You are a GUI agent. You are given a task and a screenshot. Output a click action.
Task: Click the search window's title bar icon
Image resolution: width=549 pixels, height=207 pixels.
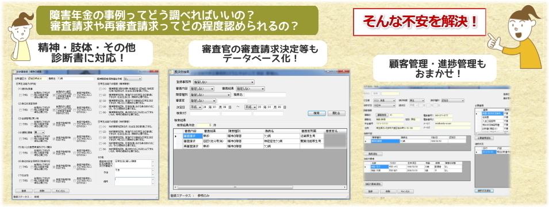click(171, 72)
